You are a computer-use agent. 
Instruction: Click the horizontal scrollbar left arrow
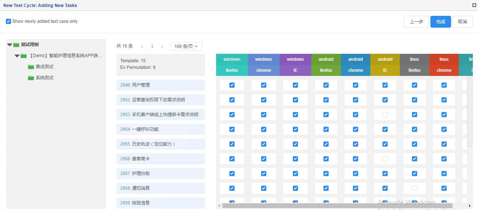[x=219, y=206]
